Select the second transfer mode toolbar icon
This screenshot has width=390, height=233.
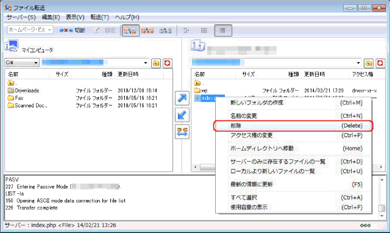[x=147, y=30]
